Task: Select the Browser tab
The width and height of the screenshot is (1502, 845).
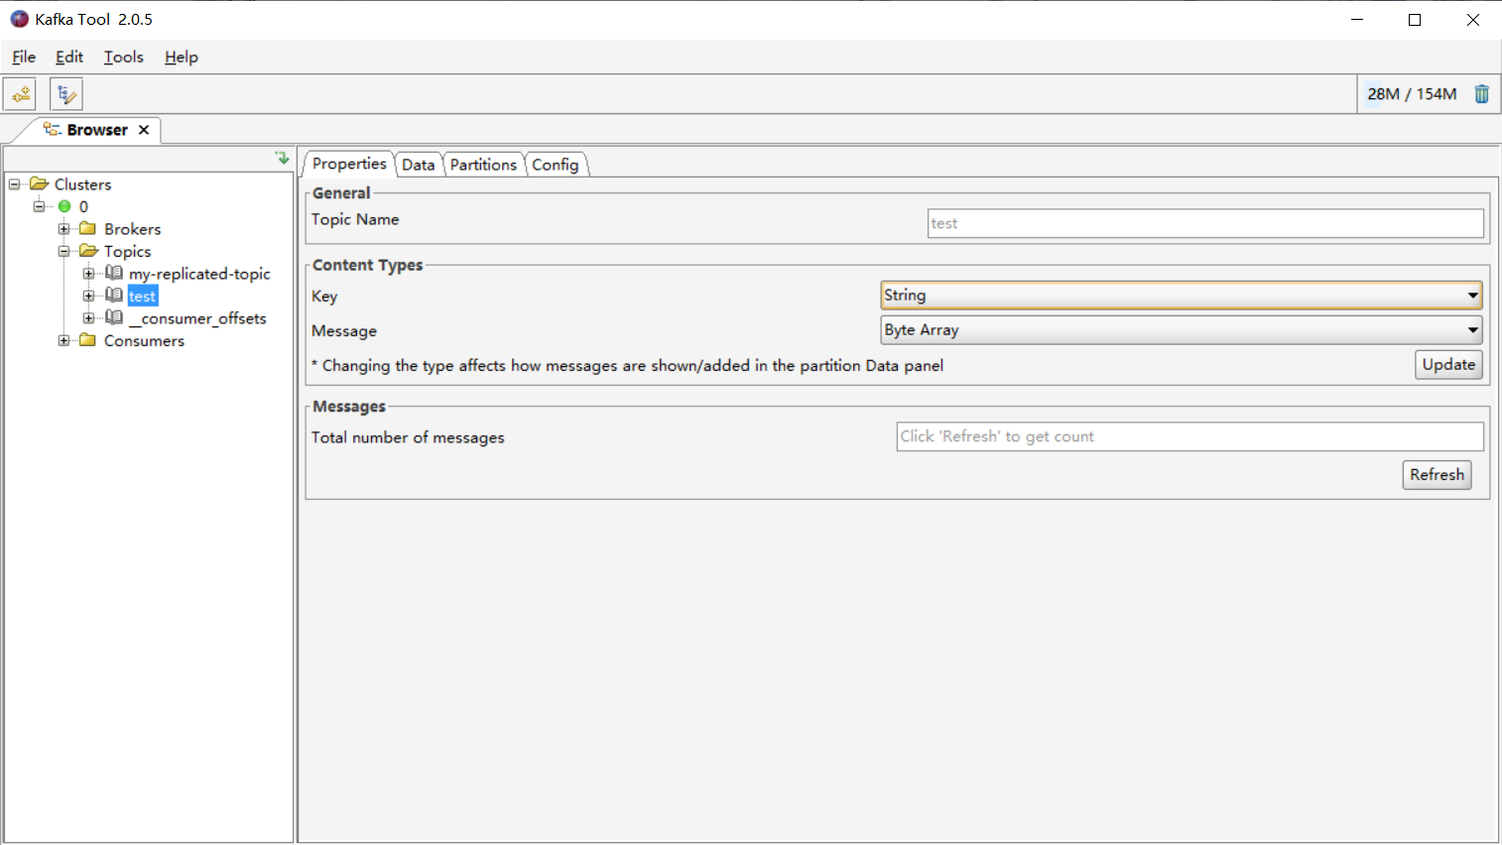Action: [x=97, y=130]
